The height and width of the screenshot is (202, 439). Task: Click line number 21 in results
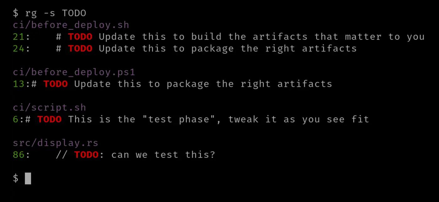19,37
